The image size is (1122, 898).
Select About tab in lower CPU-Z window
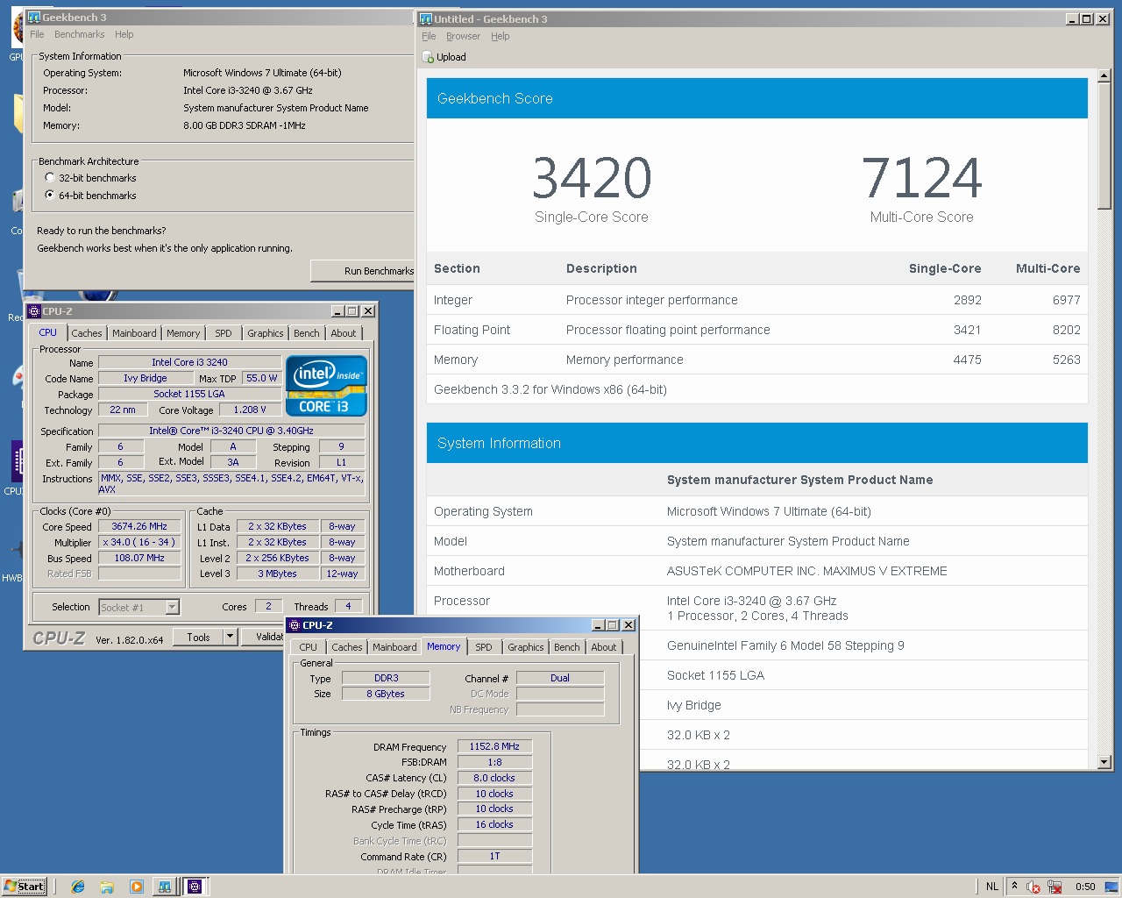click(x=604, y=647)
